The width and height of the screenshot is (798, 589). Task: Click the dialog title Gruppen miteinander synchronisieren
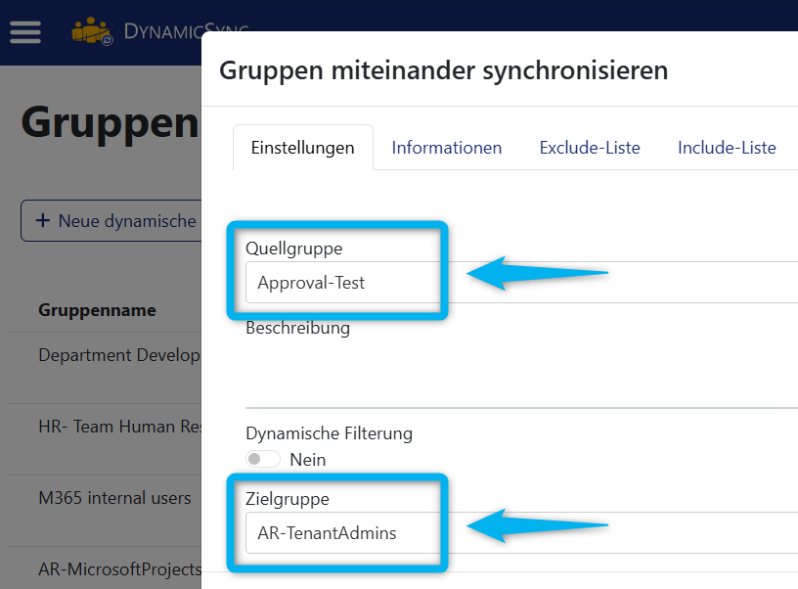click(443, 70)
